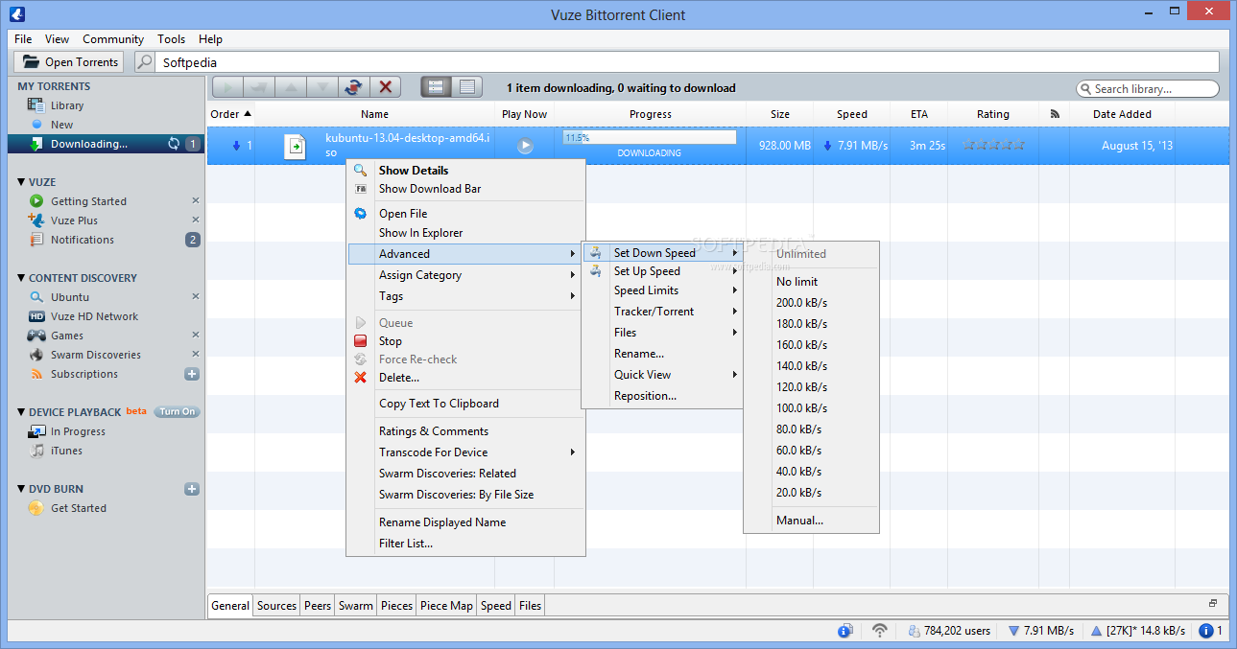Collapse the VUZE section
Screen dimensions: 1237x649
tap(21, 182)
